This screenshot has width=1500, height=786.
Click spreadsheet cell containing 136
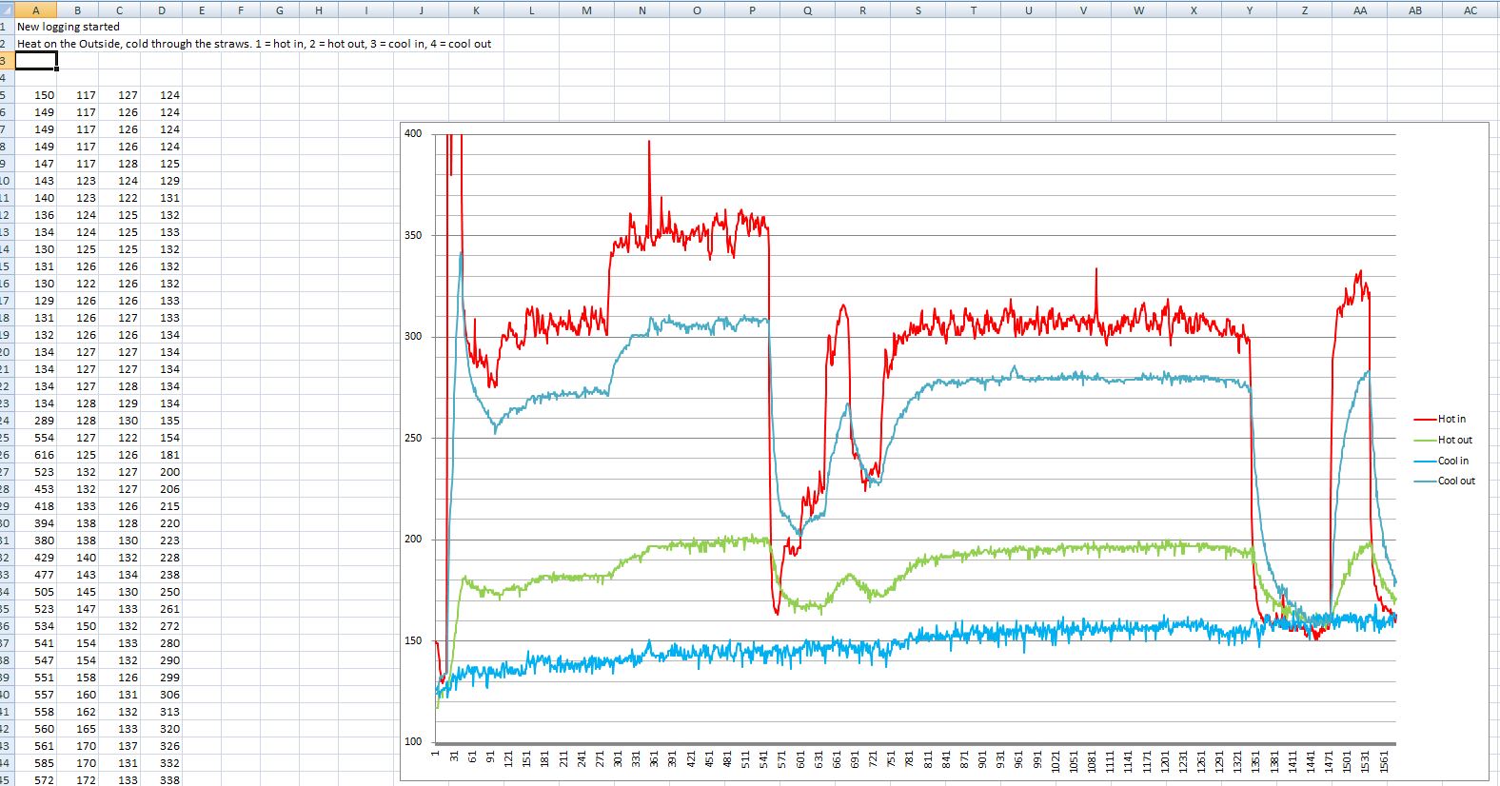pyautogui.click(x=36, y=215)
